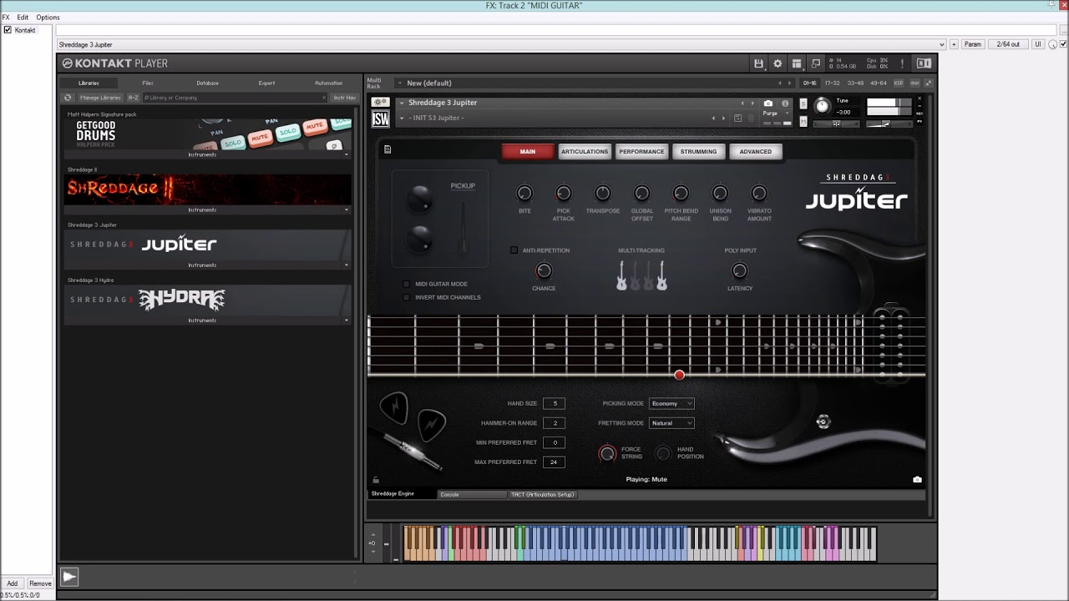Tick the Invert MIDI Channels checkbox
1069x601 pixels.
coord(407,297)
